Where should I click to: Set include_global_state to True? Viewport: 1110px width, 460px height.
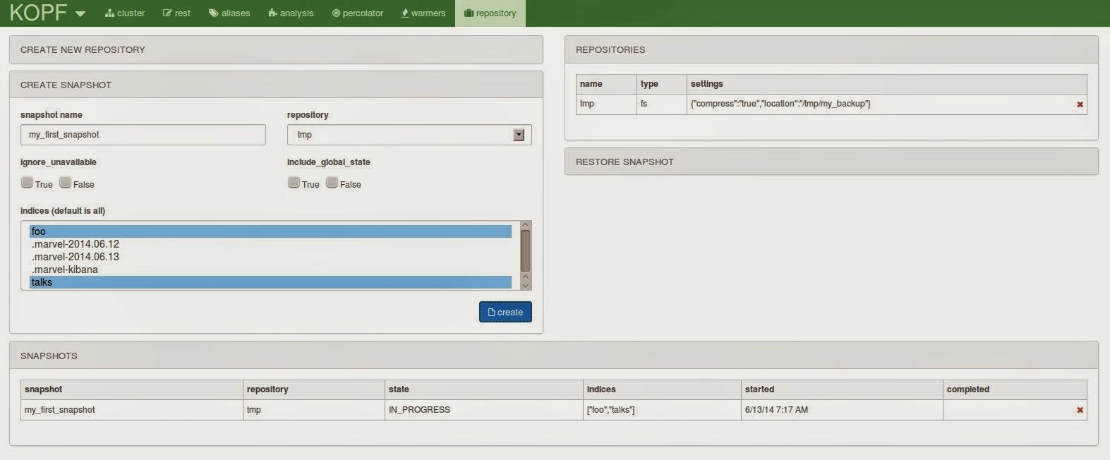click(294, 183)
